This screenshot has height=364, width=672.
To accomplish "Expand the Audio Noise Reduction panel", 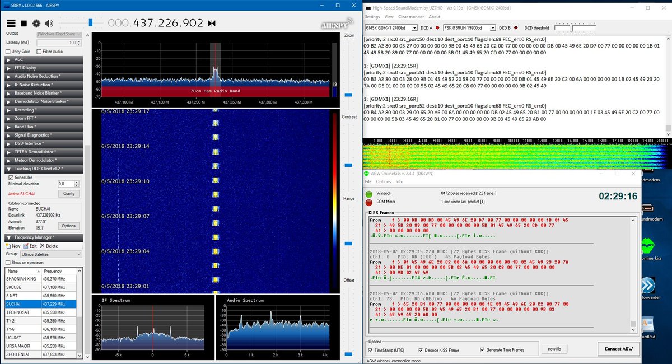I will coord(44,76).
